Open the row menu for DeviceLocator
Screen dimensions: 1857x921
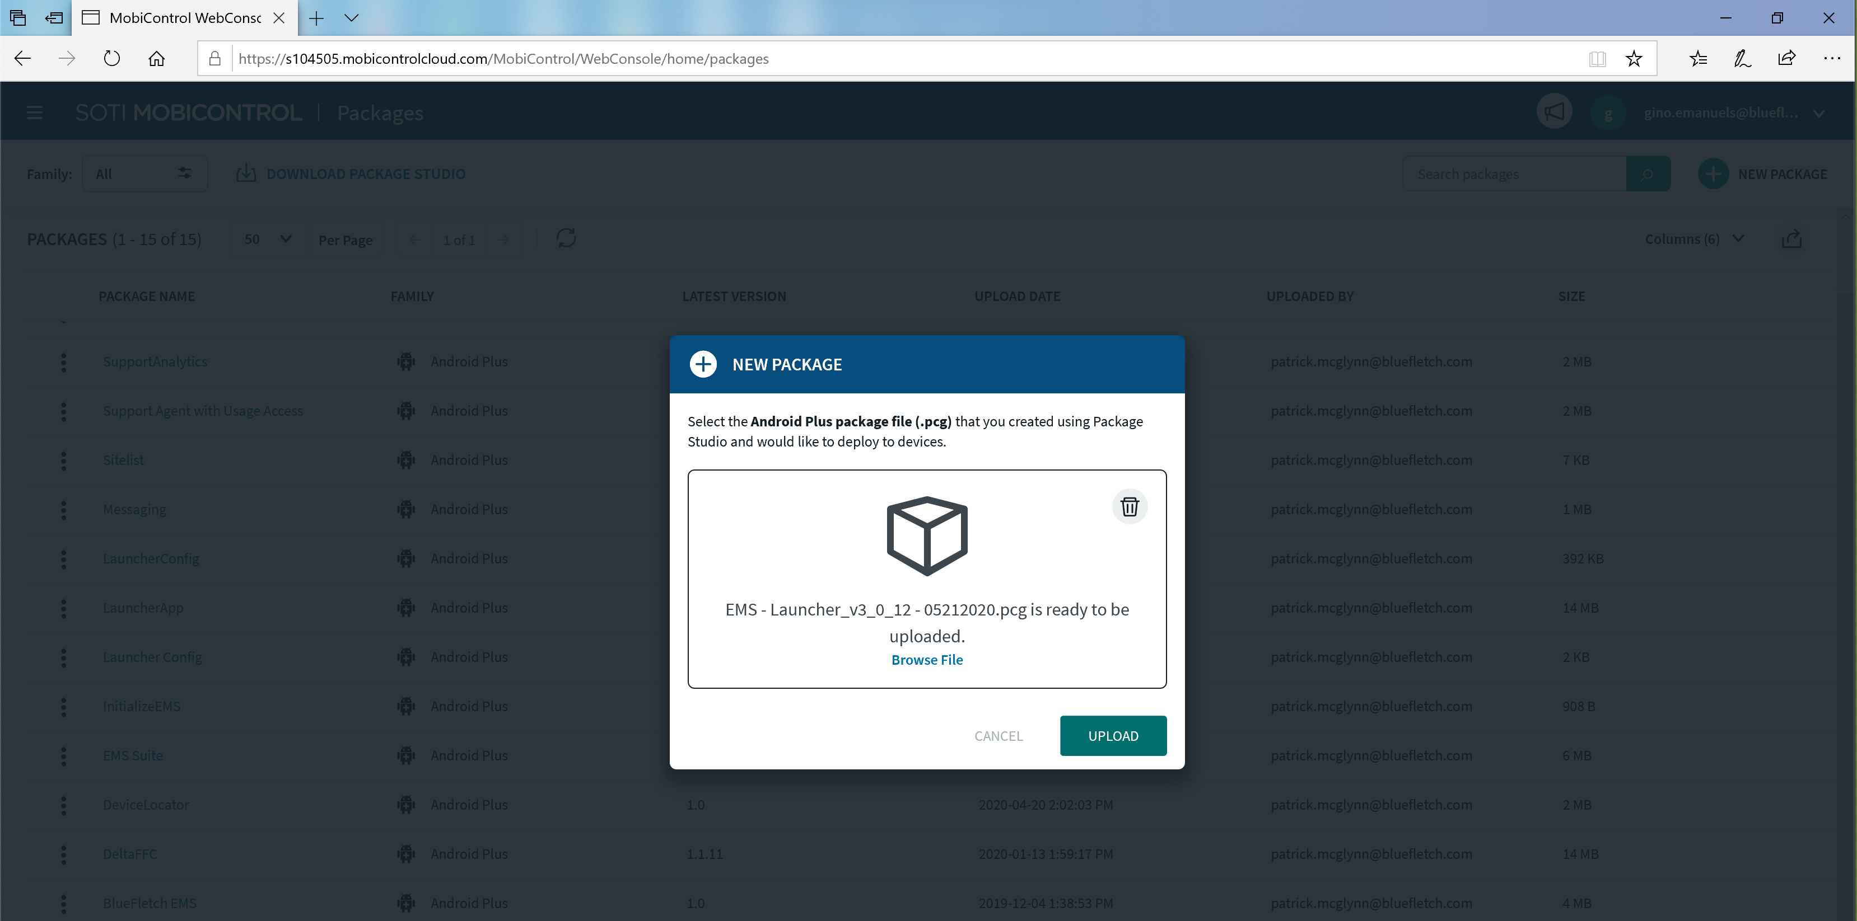[63, 805]
